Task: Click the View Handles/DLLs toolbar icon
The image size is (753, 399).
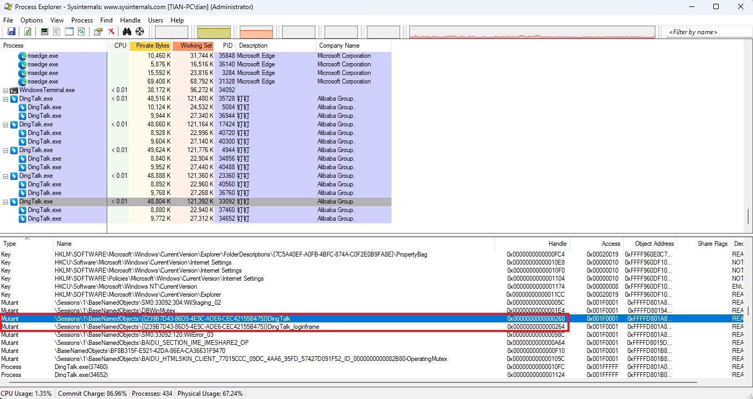Action: point(81,32)
